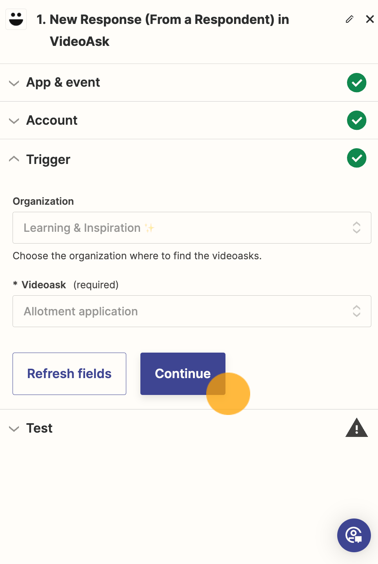Click the Organization dropdown arrows
The width and height of the screenshot is (378, 564).
pyautogui.click(x=356, y=228)
